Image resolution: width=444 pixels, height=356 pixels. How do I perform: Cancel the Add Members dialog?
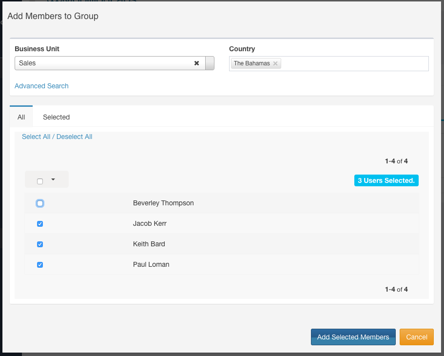pos(416,337)
